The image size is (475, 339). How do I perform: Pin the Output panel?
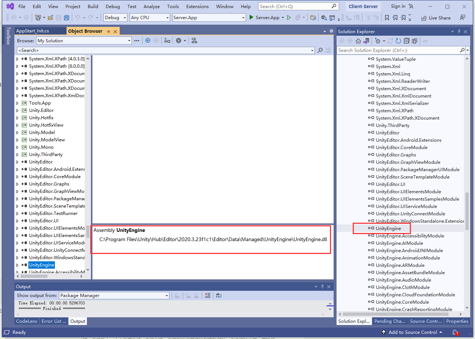(x=322, y=286)
